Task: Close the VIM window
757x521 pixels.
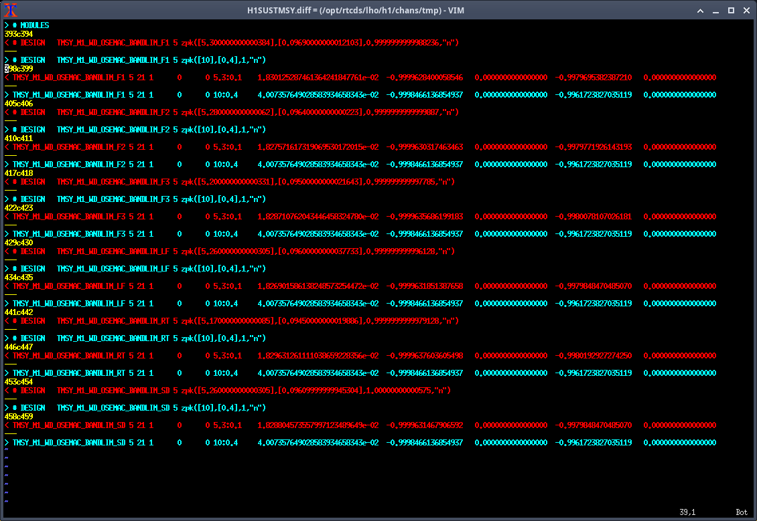Action: (x=746, y=10)
